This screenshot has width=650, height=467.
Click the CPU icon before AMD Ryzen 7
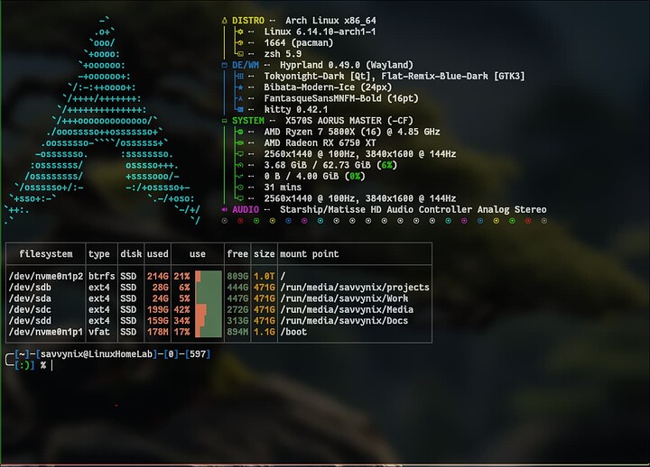click(240, 132)
